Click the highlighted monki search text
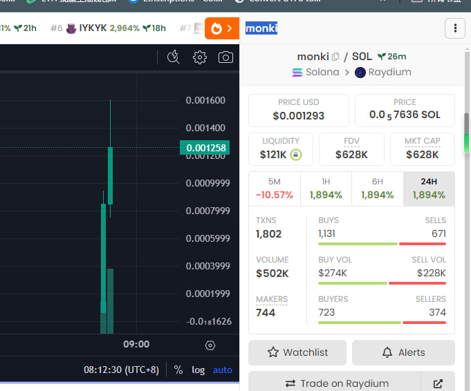This screenshot has width=471, height=391. pos(261,28)
